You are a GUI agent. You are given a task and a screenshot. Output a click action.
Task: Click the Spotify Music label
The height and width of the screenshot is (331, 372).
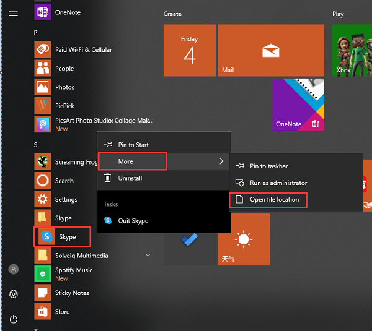(x=74, y=270)
